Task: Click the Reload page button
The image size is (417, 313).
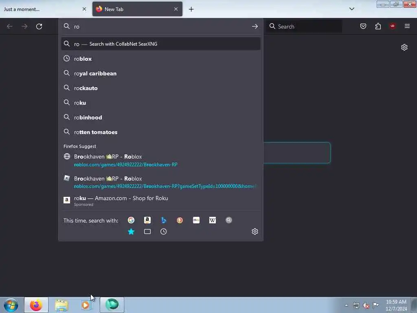Action: [39, 26]
